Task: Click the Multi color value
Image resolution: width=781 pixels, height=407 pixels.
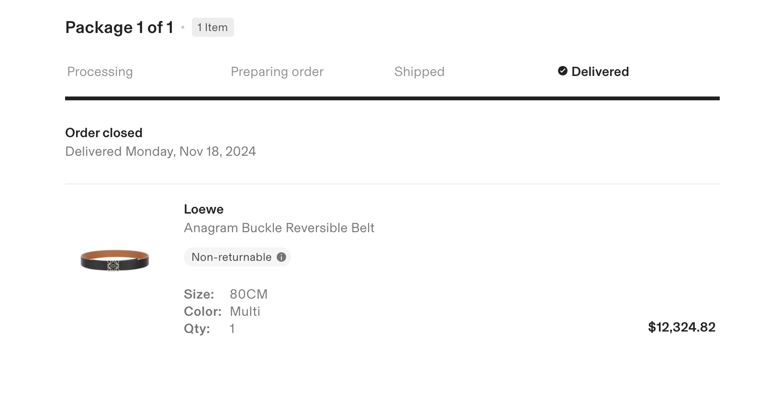Action: pos(245,311)
